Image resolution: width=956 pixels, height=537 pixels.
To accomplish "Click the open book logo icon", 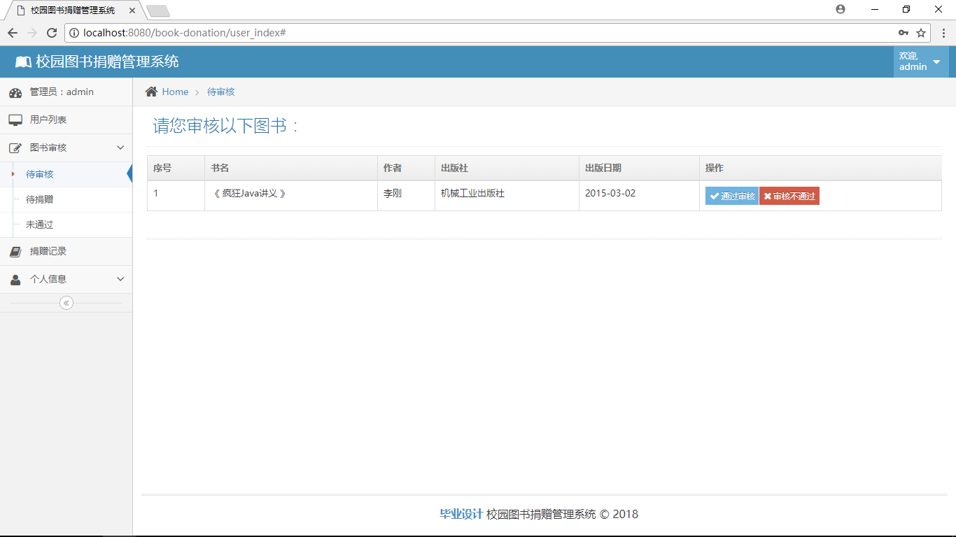I will click(23, 62).
